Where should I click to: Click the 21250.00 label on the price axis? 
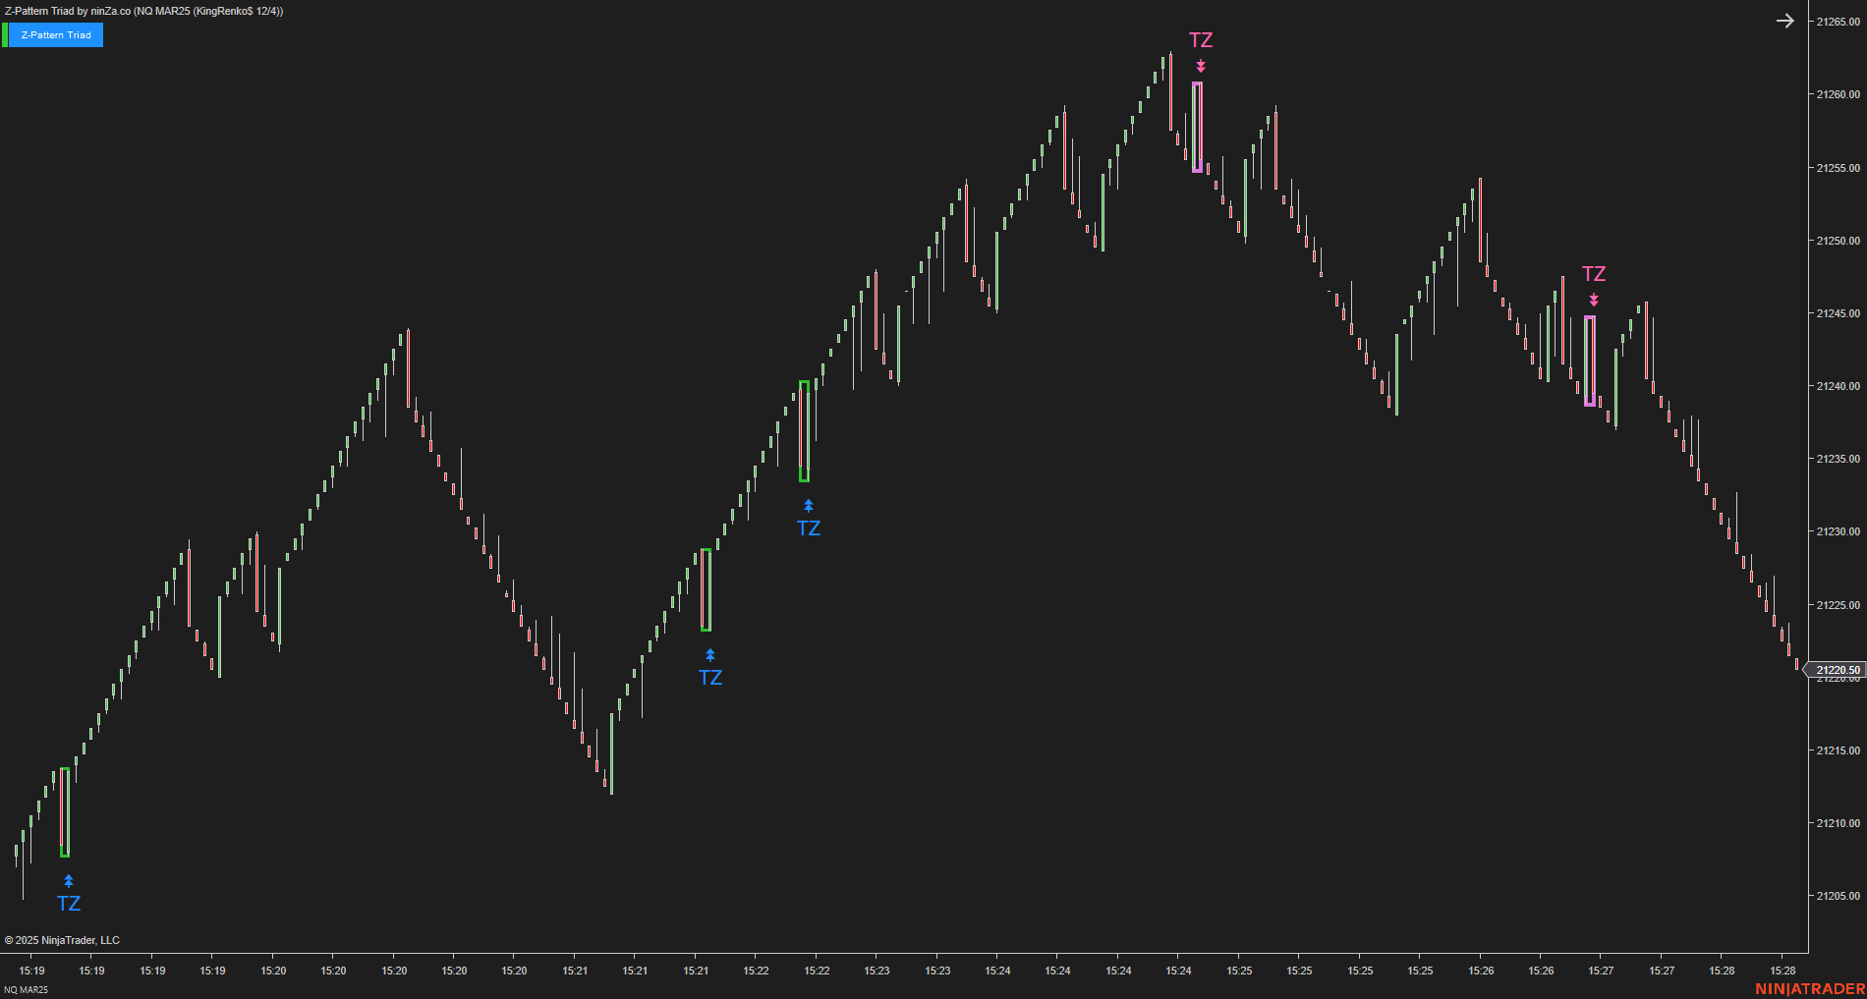pos(1838,242)
